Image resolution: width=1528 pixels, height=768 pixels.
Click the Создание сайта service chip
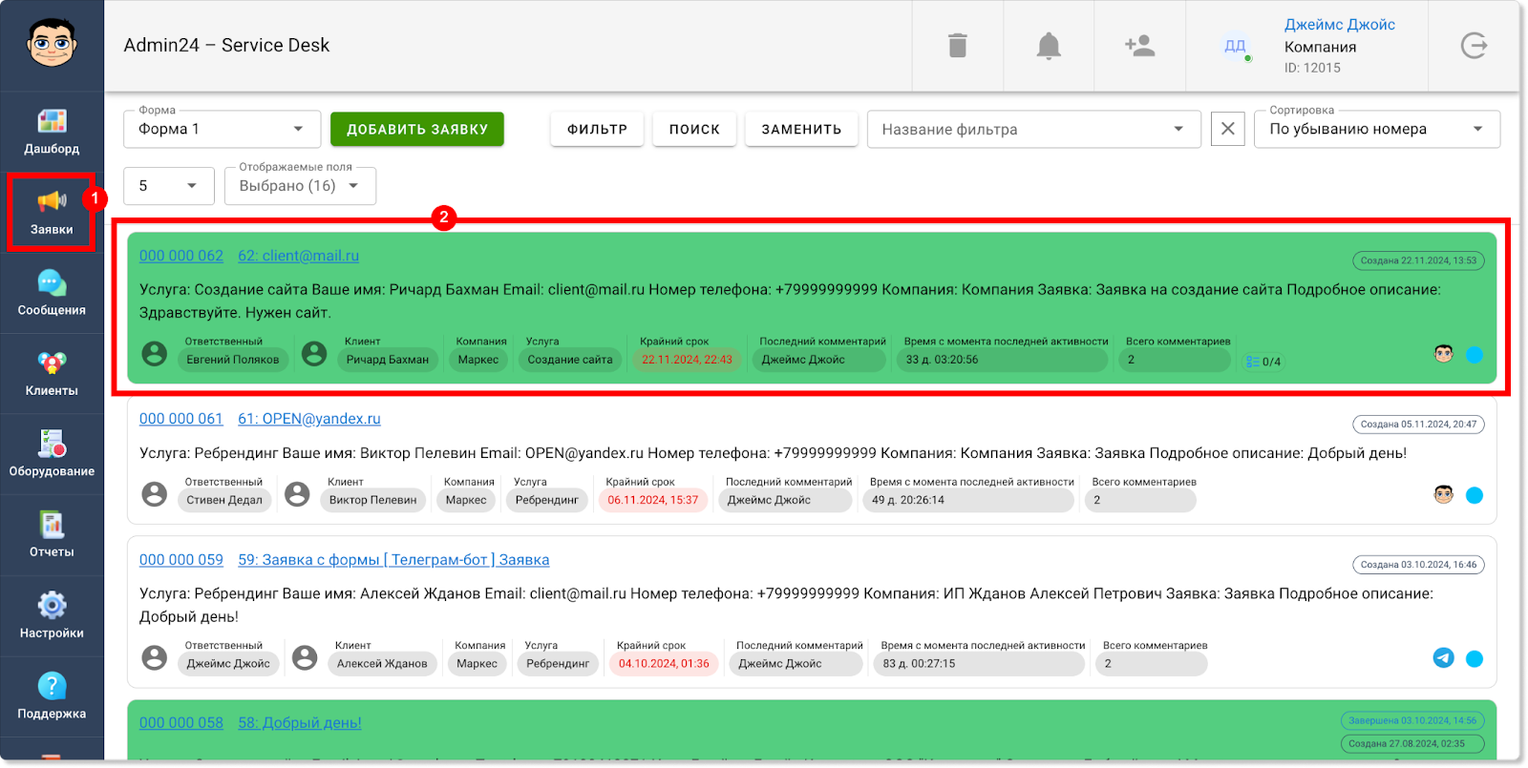coord(570,360)
